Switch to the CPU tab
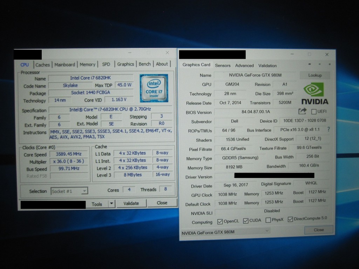The width and height of the screenshot is (359, 269). [x=25, y=65]
